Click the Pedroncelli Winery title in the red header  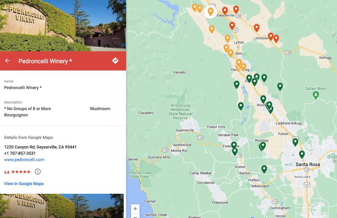45,61
